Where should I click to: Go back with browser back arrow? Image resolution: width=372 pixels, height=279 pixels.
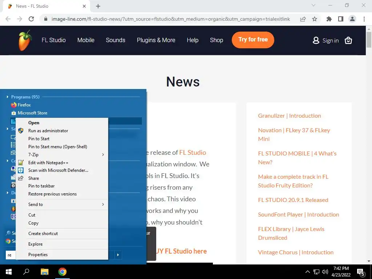(x=8, y=19)
